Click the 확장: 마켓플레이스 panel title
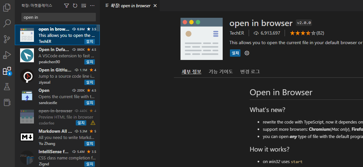This screenshot has height=167, width=363. coord(37,5)
